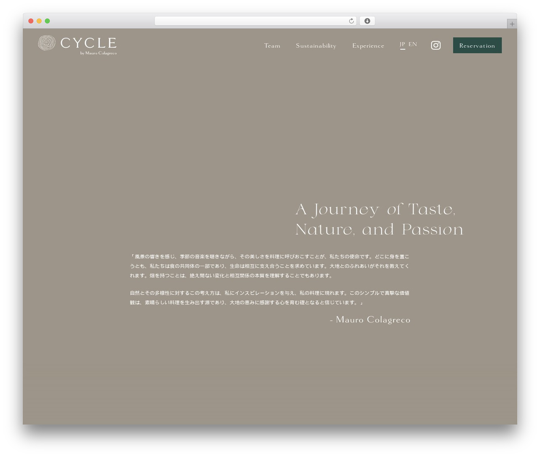Minimize the window with the yellow button
Screen dimensions: 540x457
click(39, 21)
